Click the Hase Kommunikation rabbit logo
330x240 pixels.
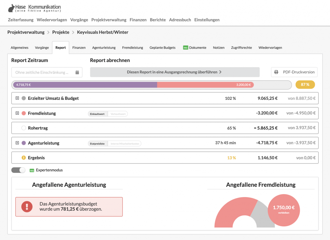(11, 8)
